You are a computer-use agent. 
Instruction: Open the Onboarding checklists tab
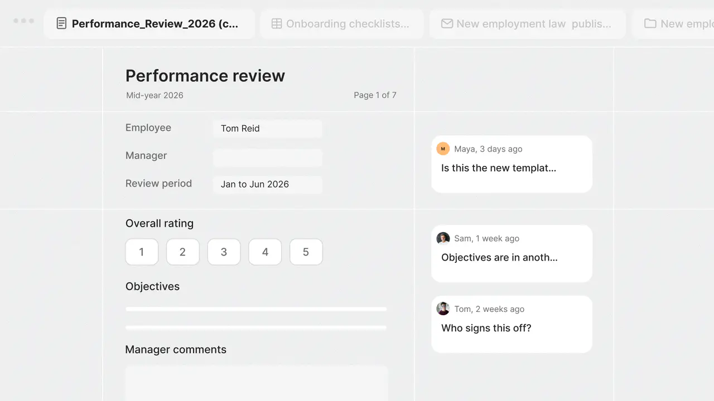[342, 24]
